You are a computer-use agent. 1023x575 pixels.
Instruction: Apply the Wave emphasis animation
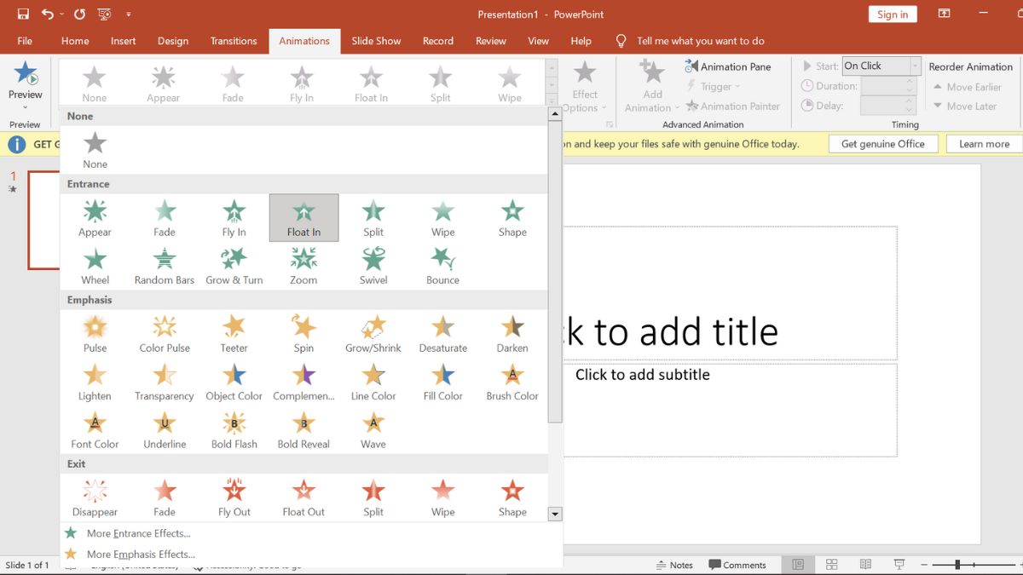point(373,429)
